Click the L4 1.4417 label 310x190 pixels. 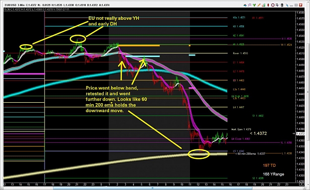[x=239, y=107]
